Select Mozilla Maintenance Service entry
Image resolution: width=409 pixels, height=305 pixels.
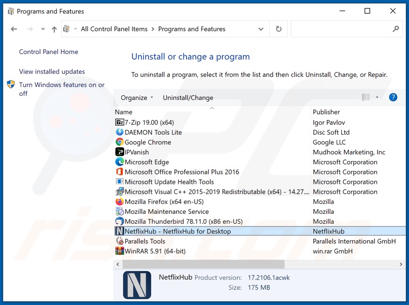pos(167,212)
